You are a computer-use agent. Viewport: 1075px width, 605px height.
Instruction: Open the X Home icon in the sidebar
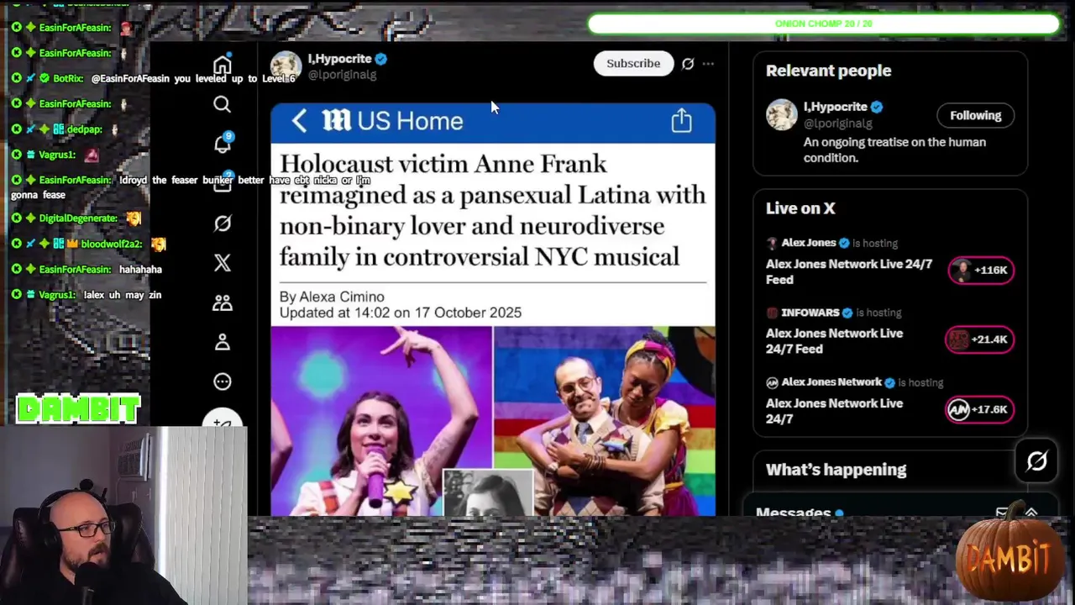(222, 65)
